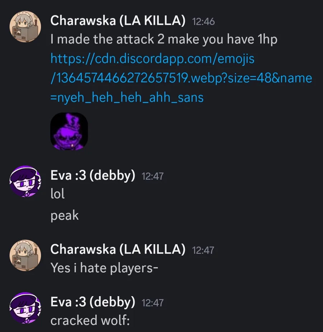This screenshot has width=323, height=332.
Task: Select the message I made the attack 2
Action: point(164,40)
